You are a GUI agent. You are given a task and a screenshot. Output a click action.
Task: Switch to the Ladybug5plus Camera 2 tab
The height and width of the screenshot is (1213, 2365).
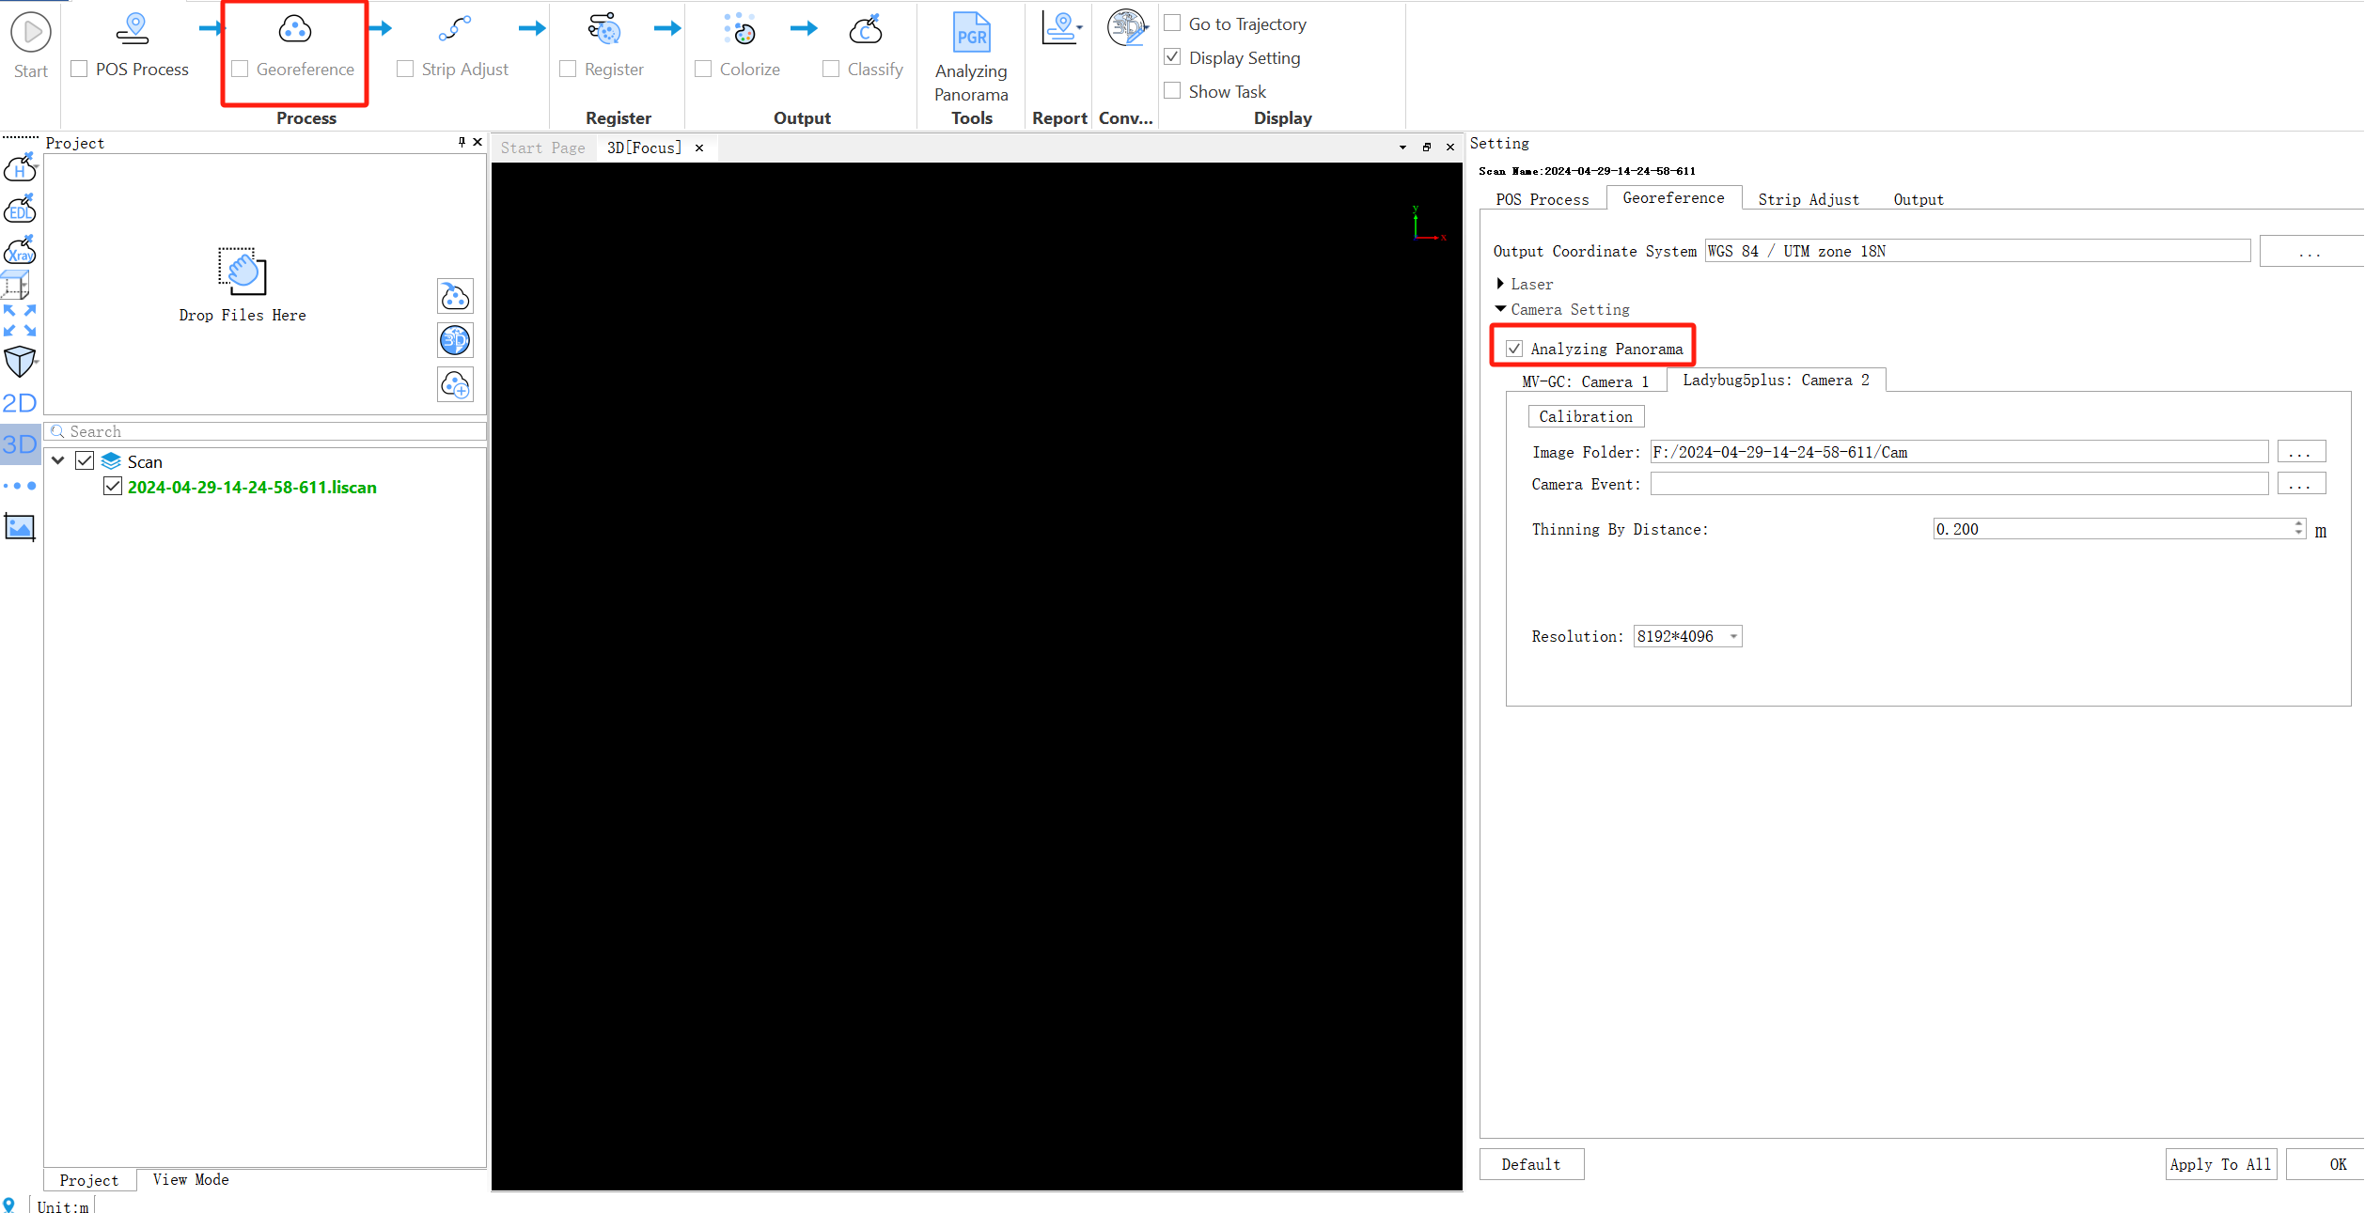(x=1777, y=379)
